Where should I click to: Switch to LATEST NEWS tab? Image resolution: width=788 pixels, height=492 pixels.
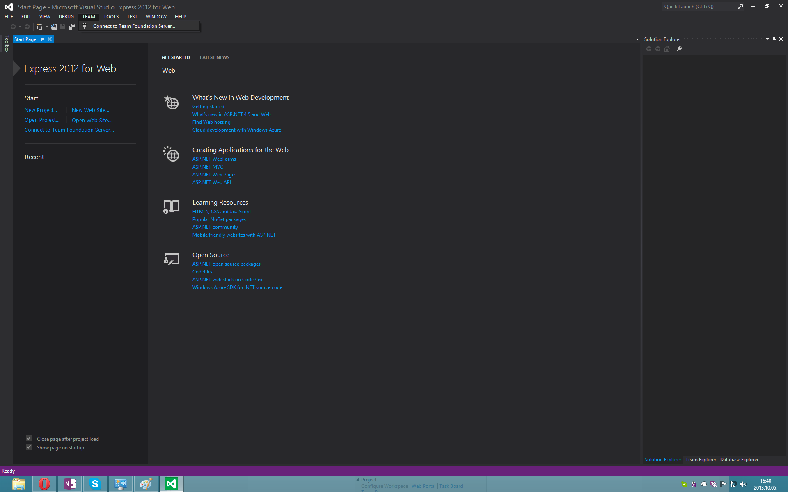215,57
